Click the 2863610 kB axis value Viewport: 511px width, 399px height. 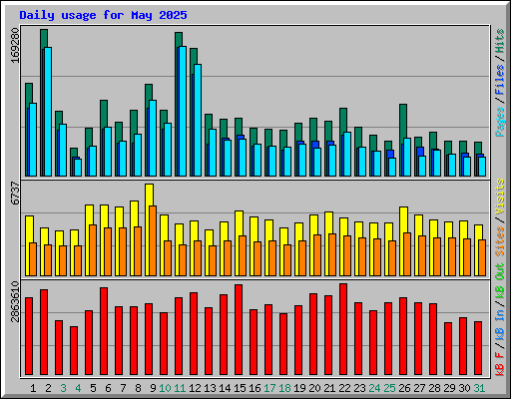[15, 302]
